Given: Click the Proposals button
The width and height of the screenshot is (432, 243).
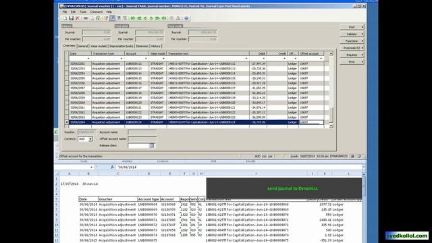Looking at the screenshot, I should pyautogui.click(x=352, y=48).
